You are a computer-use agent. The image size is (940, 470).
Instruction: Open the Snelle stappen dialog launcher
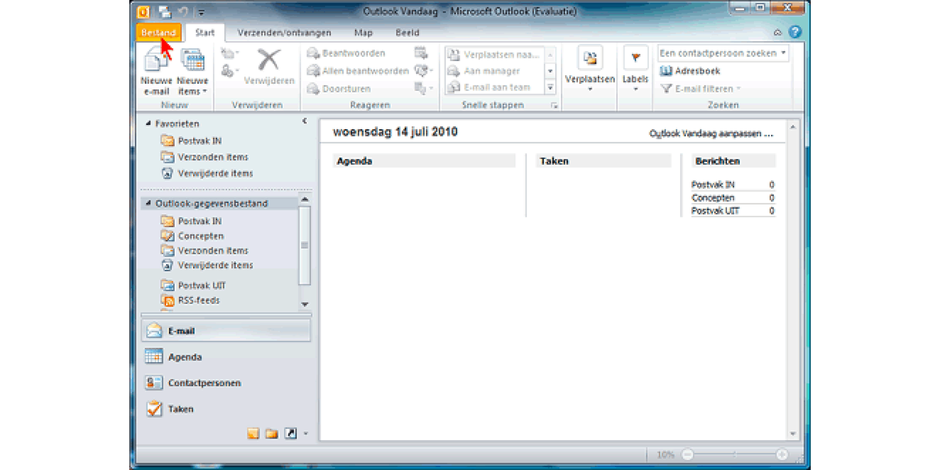pyautogui.click(x=554, y=105)
